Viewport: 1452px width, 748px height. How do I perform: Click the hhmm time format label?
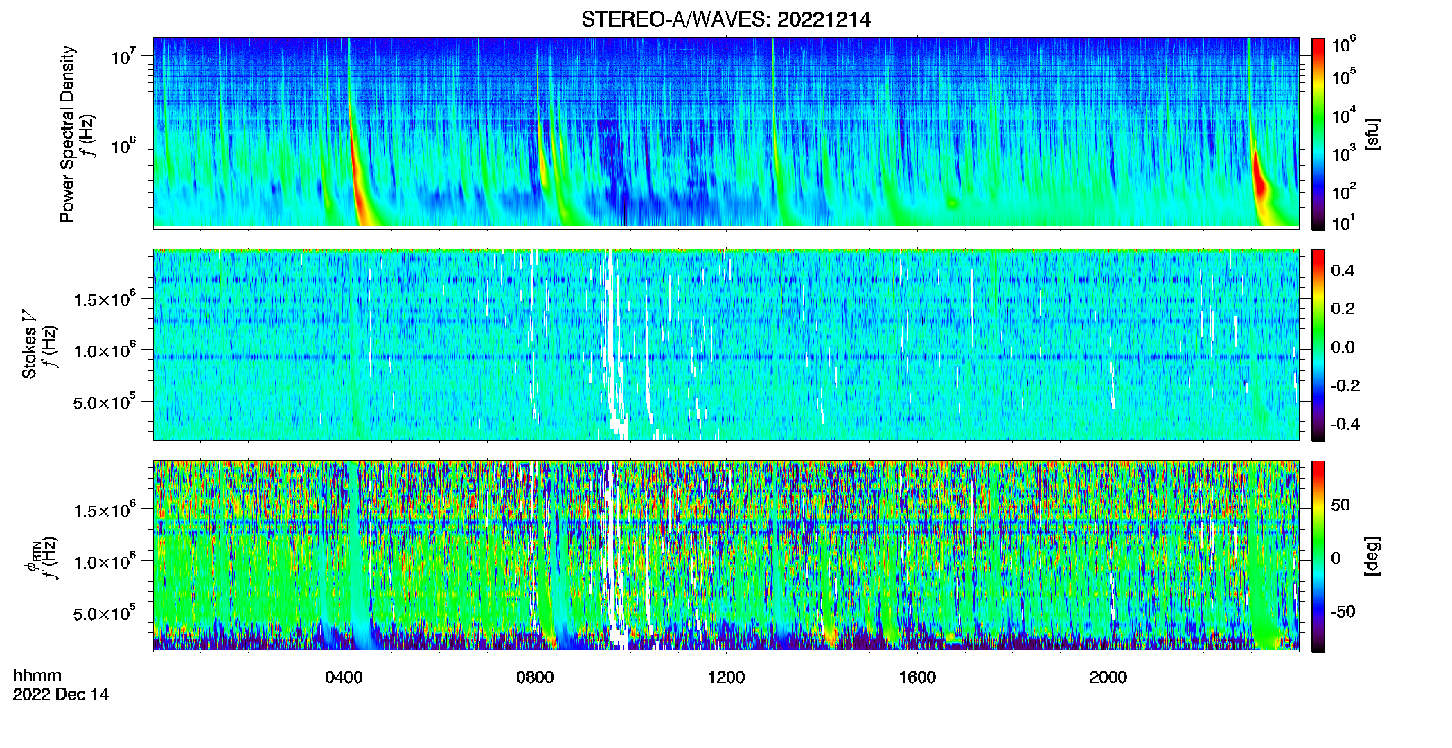(x=37, y=675)
